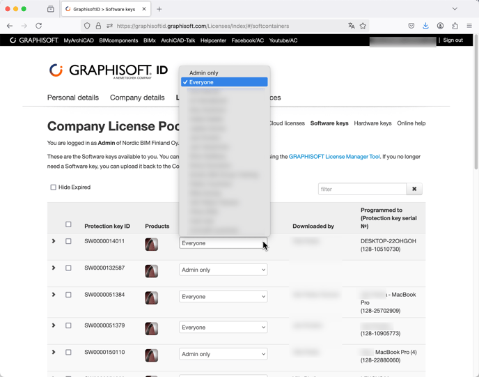Click ArchiCAD product icon for SW0000014011
Image resolution: width=479 pixels, height=377 pixels.
(152, 245)
